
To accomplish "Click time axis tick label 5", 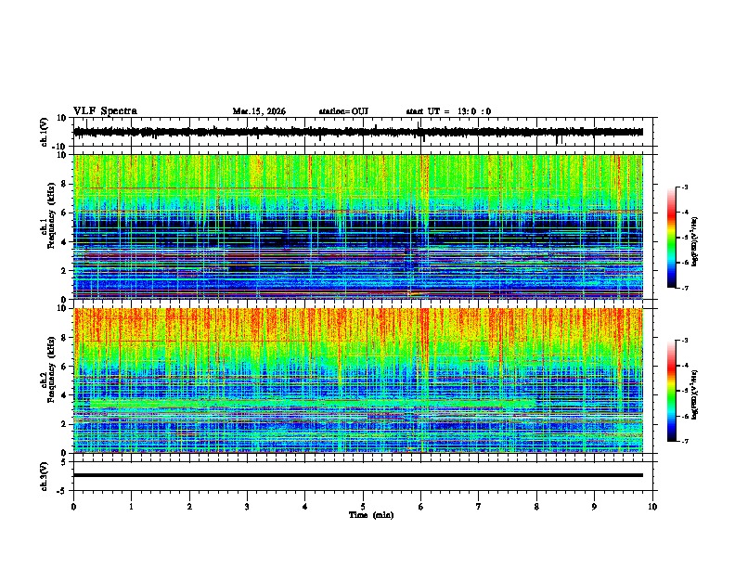I will pos(363,507).
